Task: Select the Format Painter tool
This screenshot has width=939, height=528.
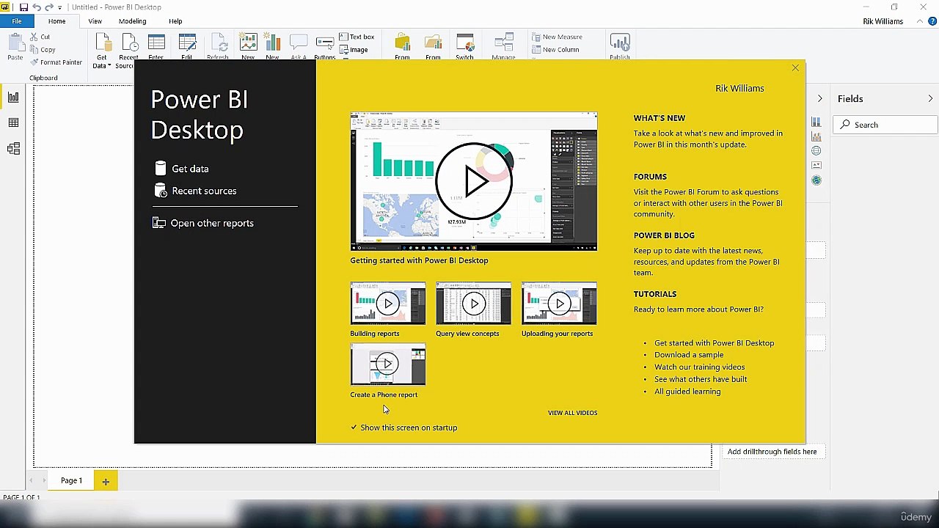Action: pos(56,62)
